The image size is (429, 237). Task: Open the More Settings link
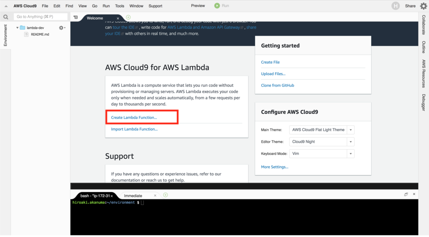(274, 167)
